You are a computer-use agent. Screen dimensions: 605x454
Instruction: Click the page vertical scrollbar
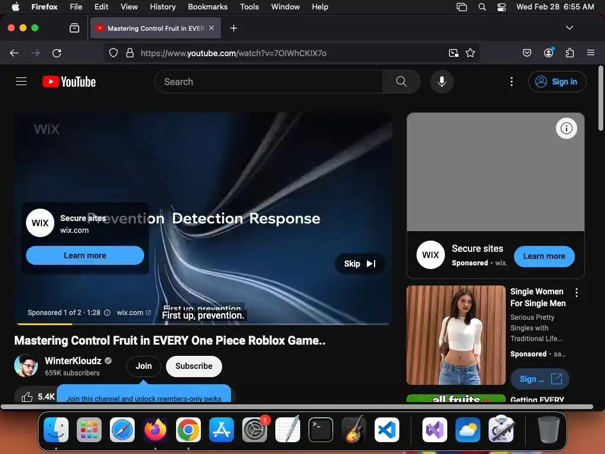tap(601, 99)
